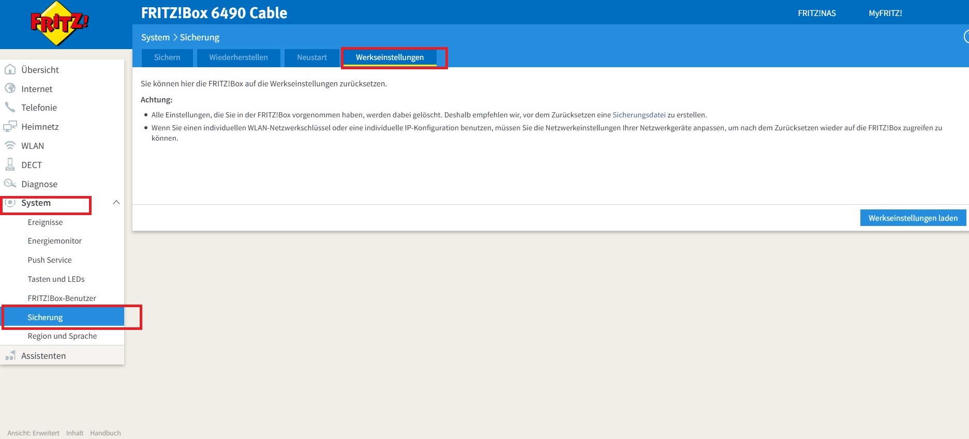969x439 pixels.
Task: Open Push Service submenu item
Action: 50,260
